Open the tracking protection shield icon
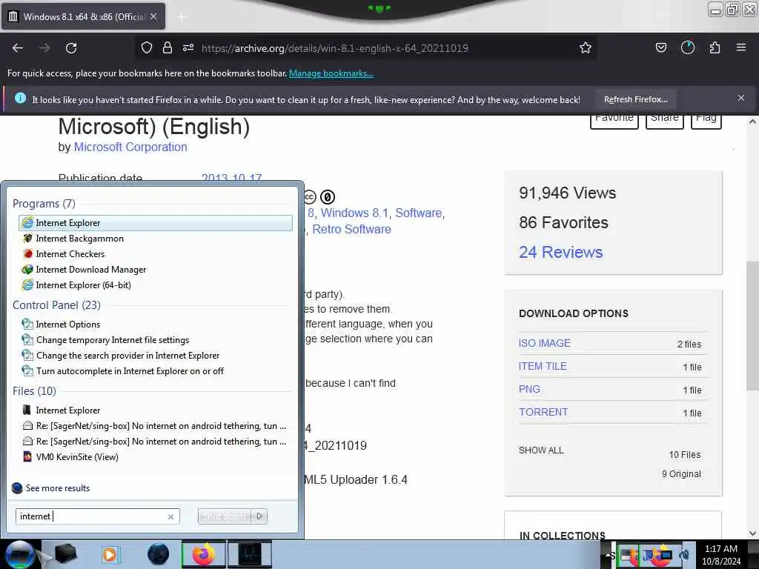 (147, 47)
